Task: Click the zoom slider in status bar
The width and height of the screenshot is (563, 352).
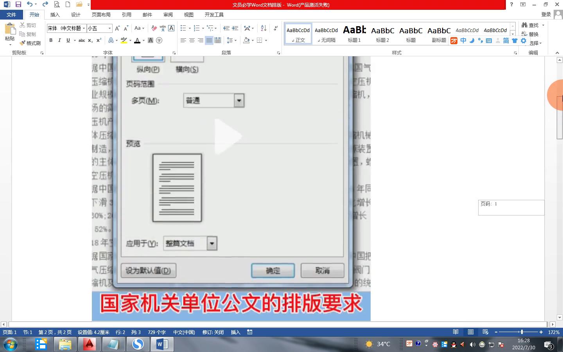Action: tap(522, 332)
